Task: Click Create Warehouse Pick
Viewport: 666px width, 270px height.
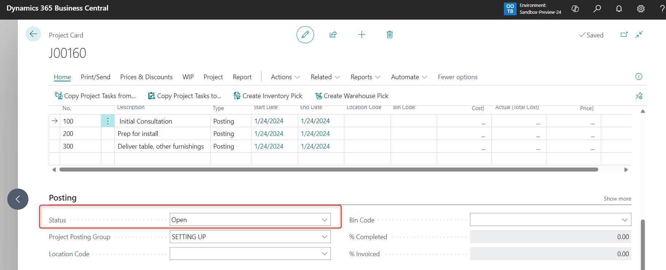Action: [352, 96]
